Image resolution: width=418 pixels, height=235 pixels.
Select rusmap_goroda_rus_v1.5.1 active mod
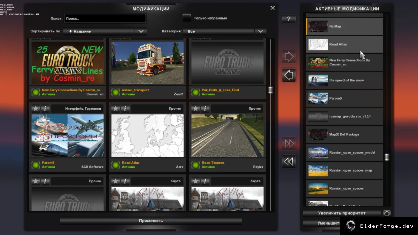pyautogui.click(x=344, y=117)
